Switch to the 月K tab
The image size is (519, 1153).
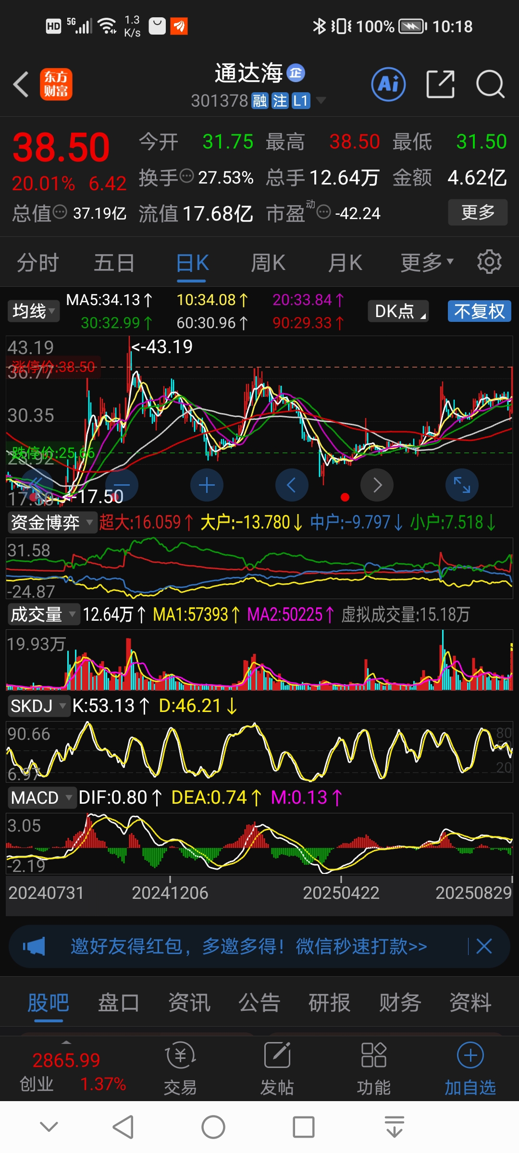click(x=346, y=263)
